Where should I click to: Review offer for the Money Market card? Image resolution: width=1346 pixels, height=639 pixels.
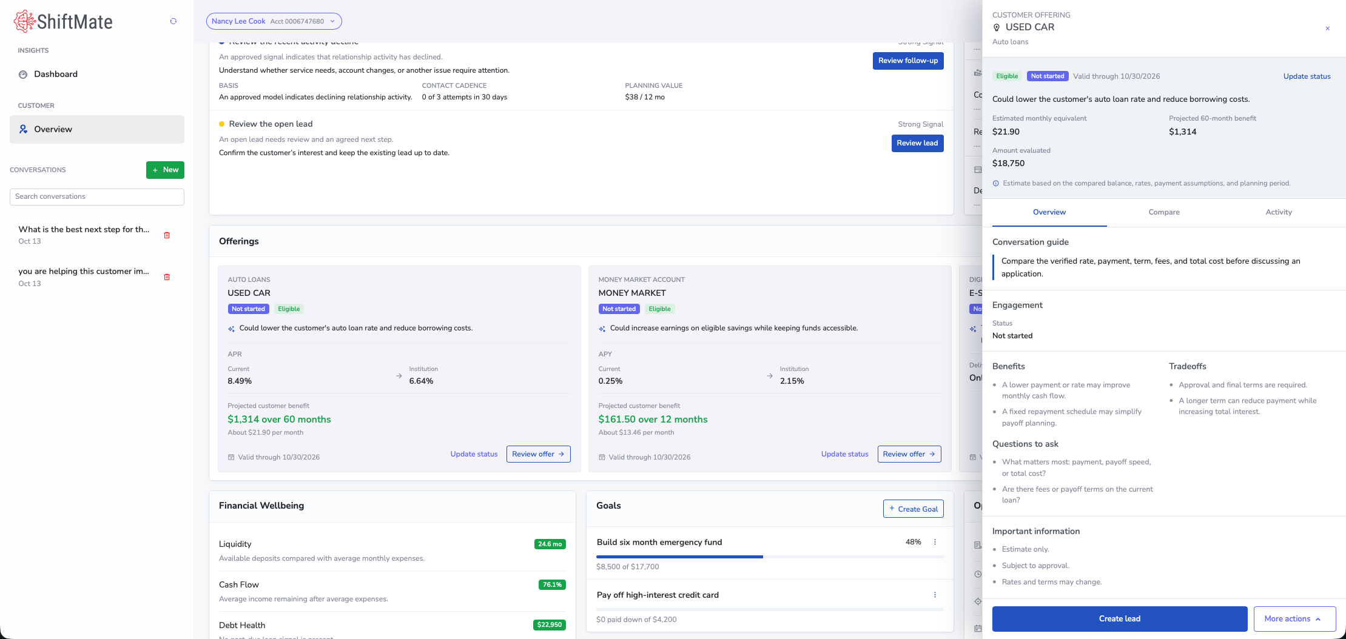coord(909,454)
